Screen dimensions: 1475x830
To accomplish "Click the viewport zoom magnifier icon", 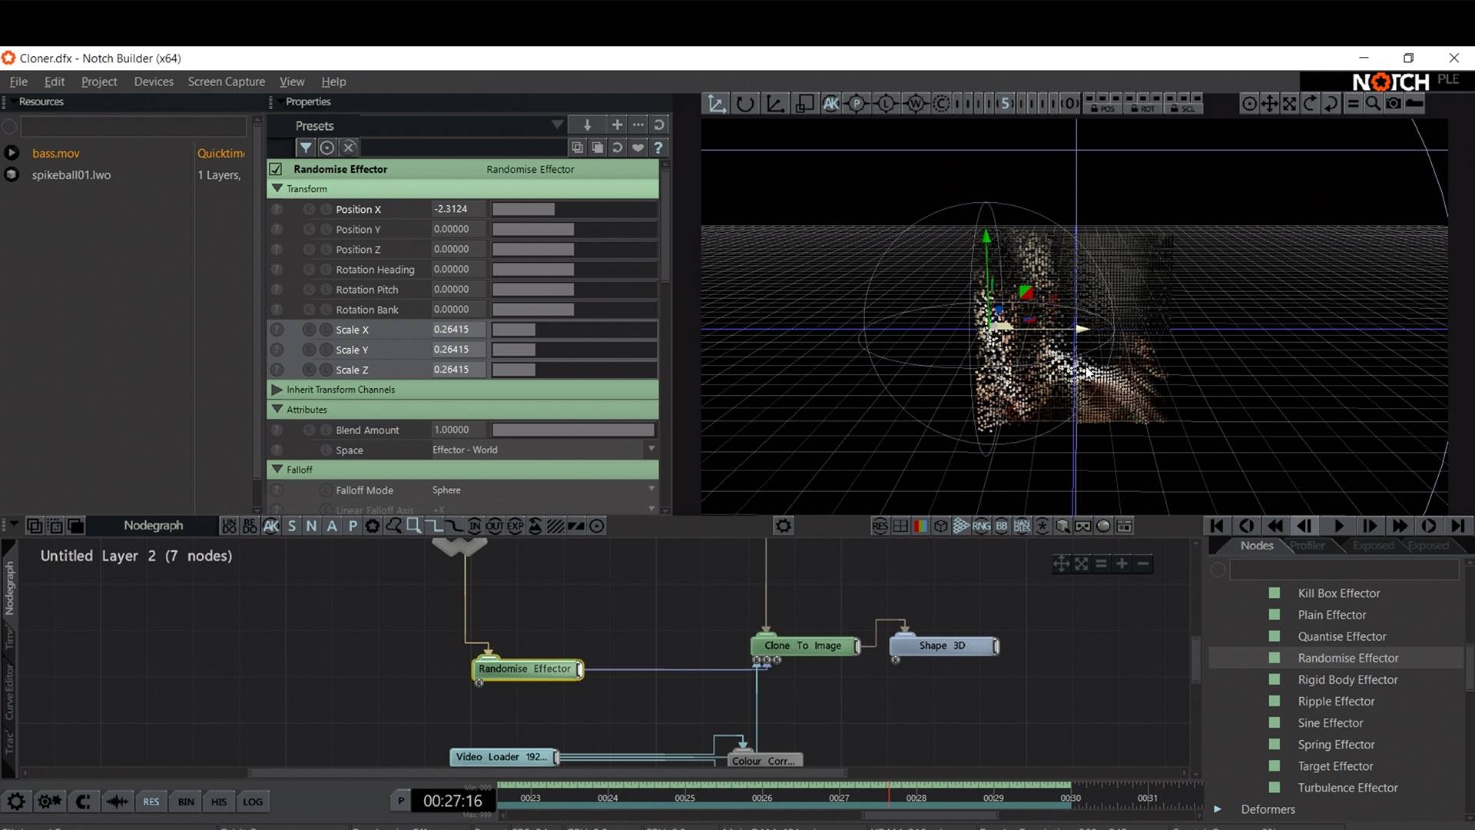I will tap(1373, 103).
